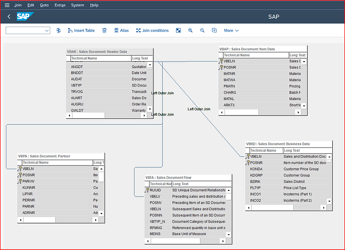Click the delete trash icon
Screen dimensions: 345x250
(x=104, y=31)
